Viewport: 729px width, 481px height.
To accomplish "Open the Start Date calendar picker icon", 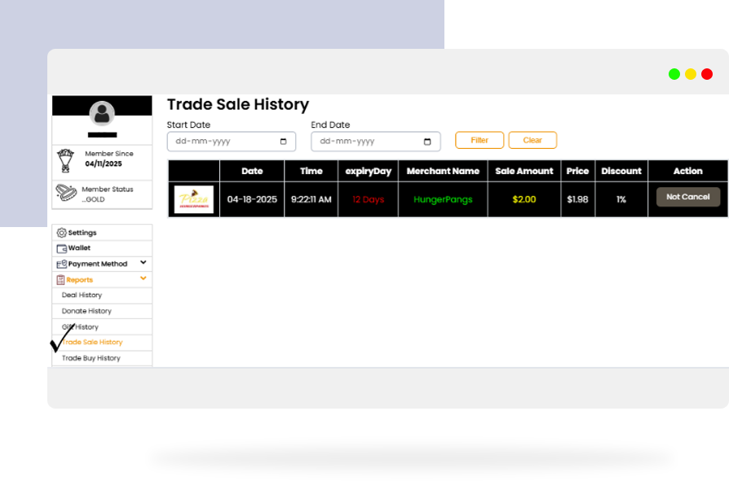I will 283,142.
